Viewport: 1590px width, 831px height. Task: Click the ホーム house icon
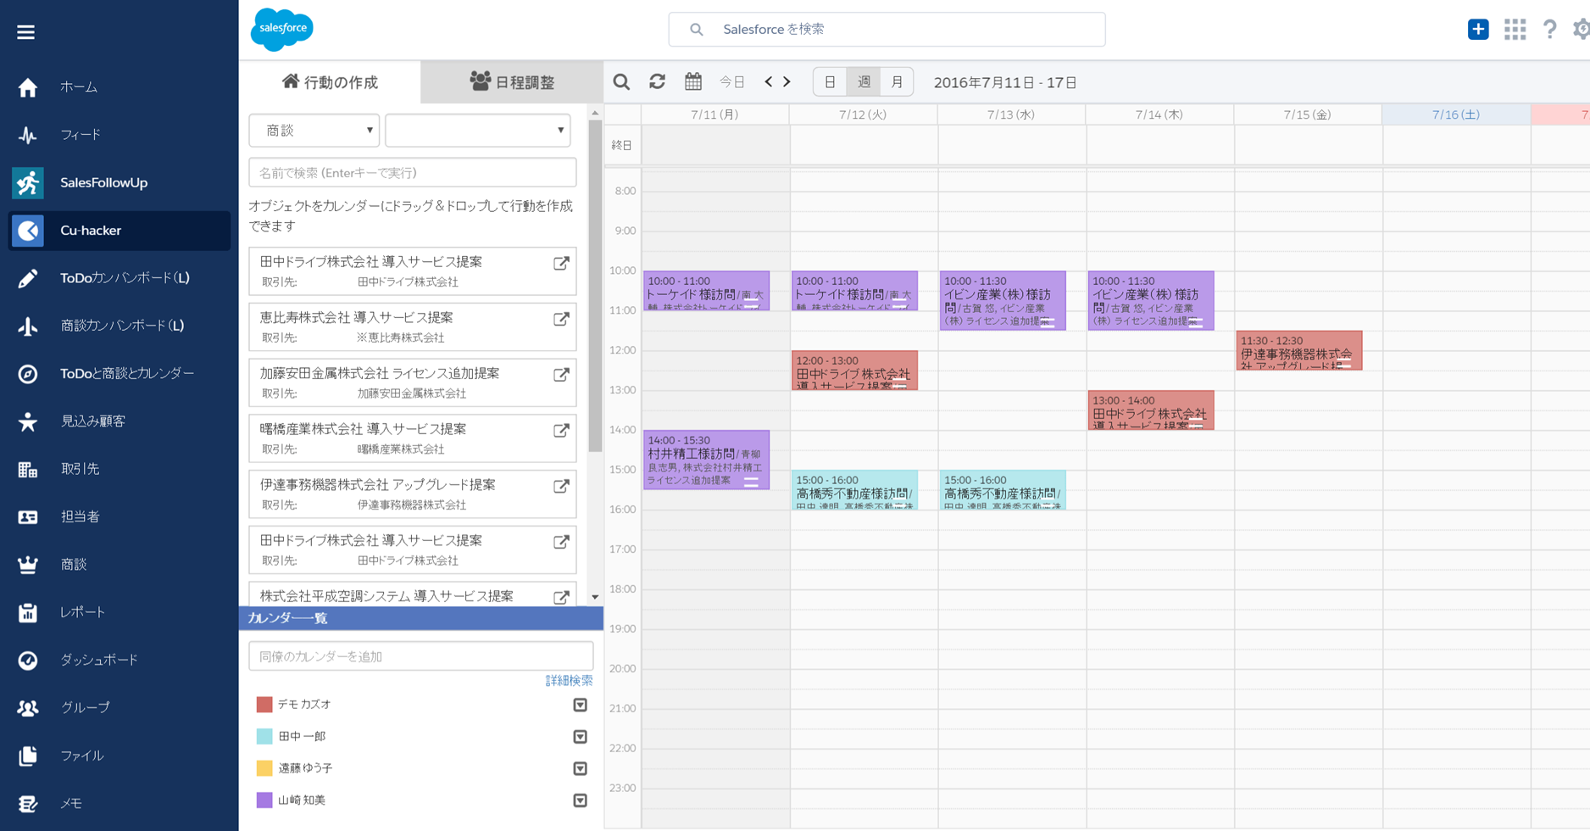(28, 87)
